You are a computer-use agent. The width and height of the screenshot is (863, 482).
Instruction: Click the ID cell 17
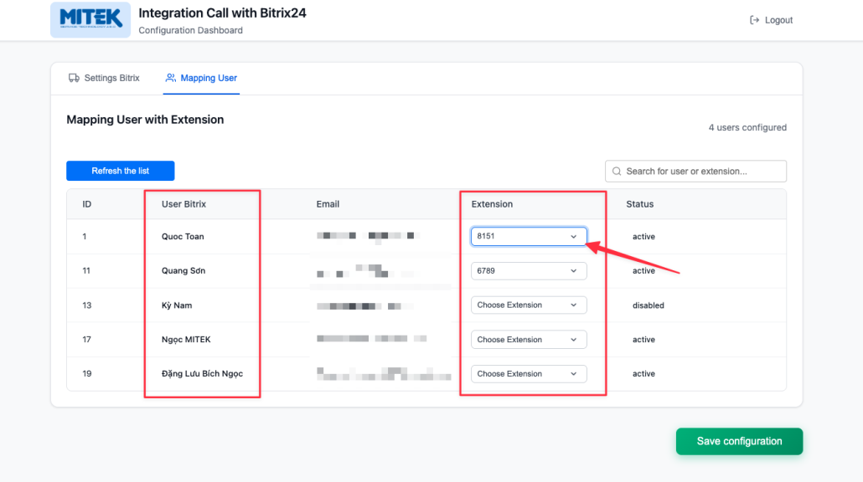(x=86, y=340)
